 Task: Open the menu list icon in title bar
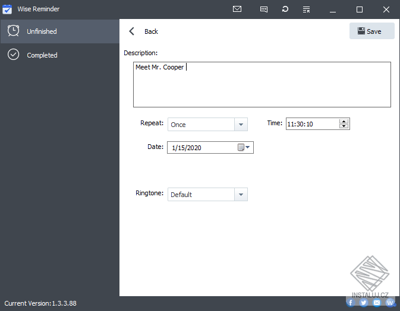click(306, 9)
